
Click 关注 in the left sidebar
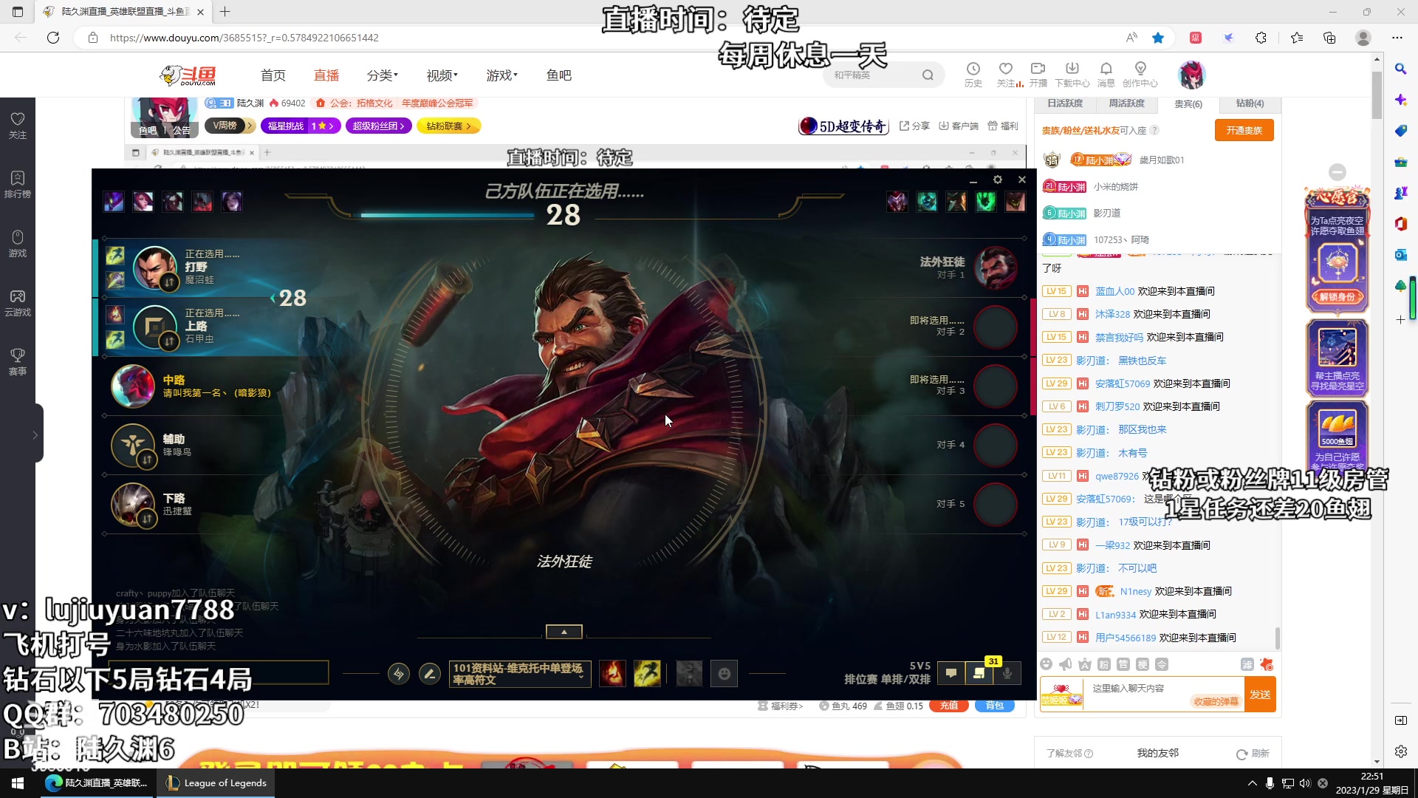coord(18,126)
